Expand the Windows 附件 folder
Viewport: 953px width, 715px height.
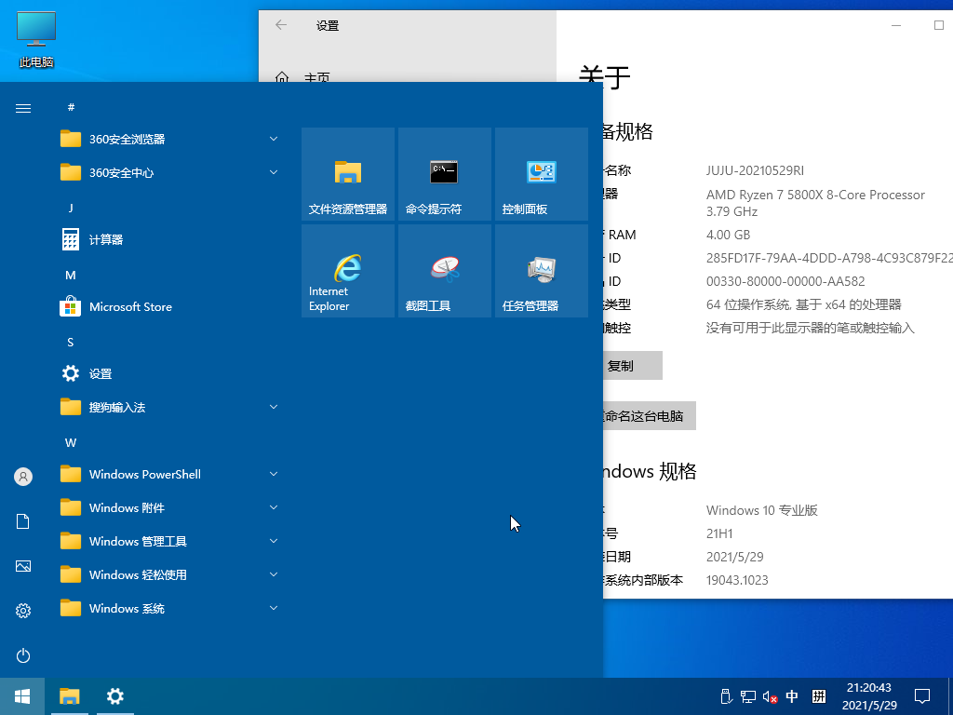pos(169,507)
